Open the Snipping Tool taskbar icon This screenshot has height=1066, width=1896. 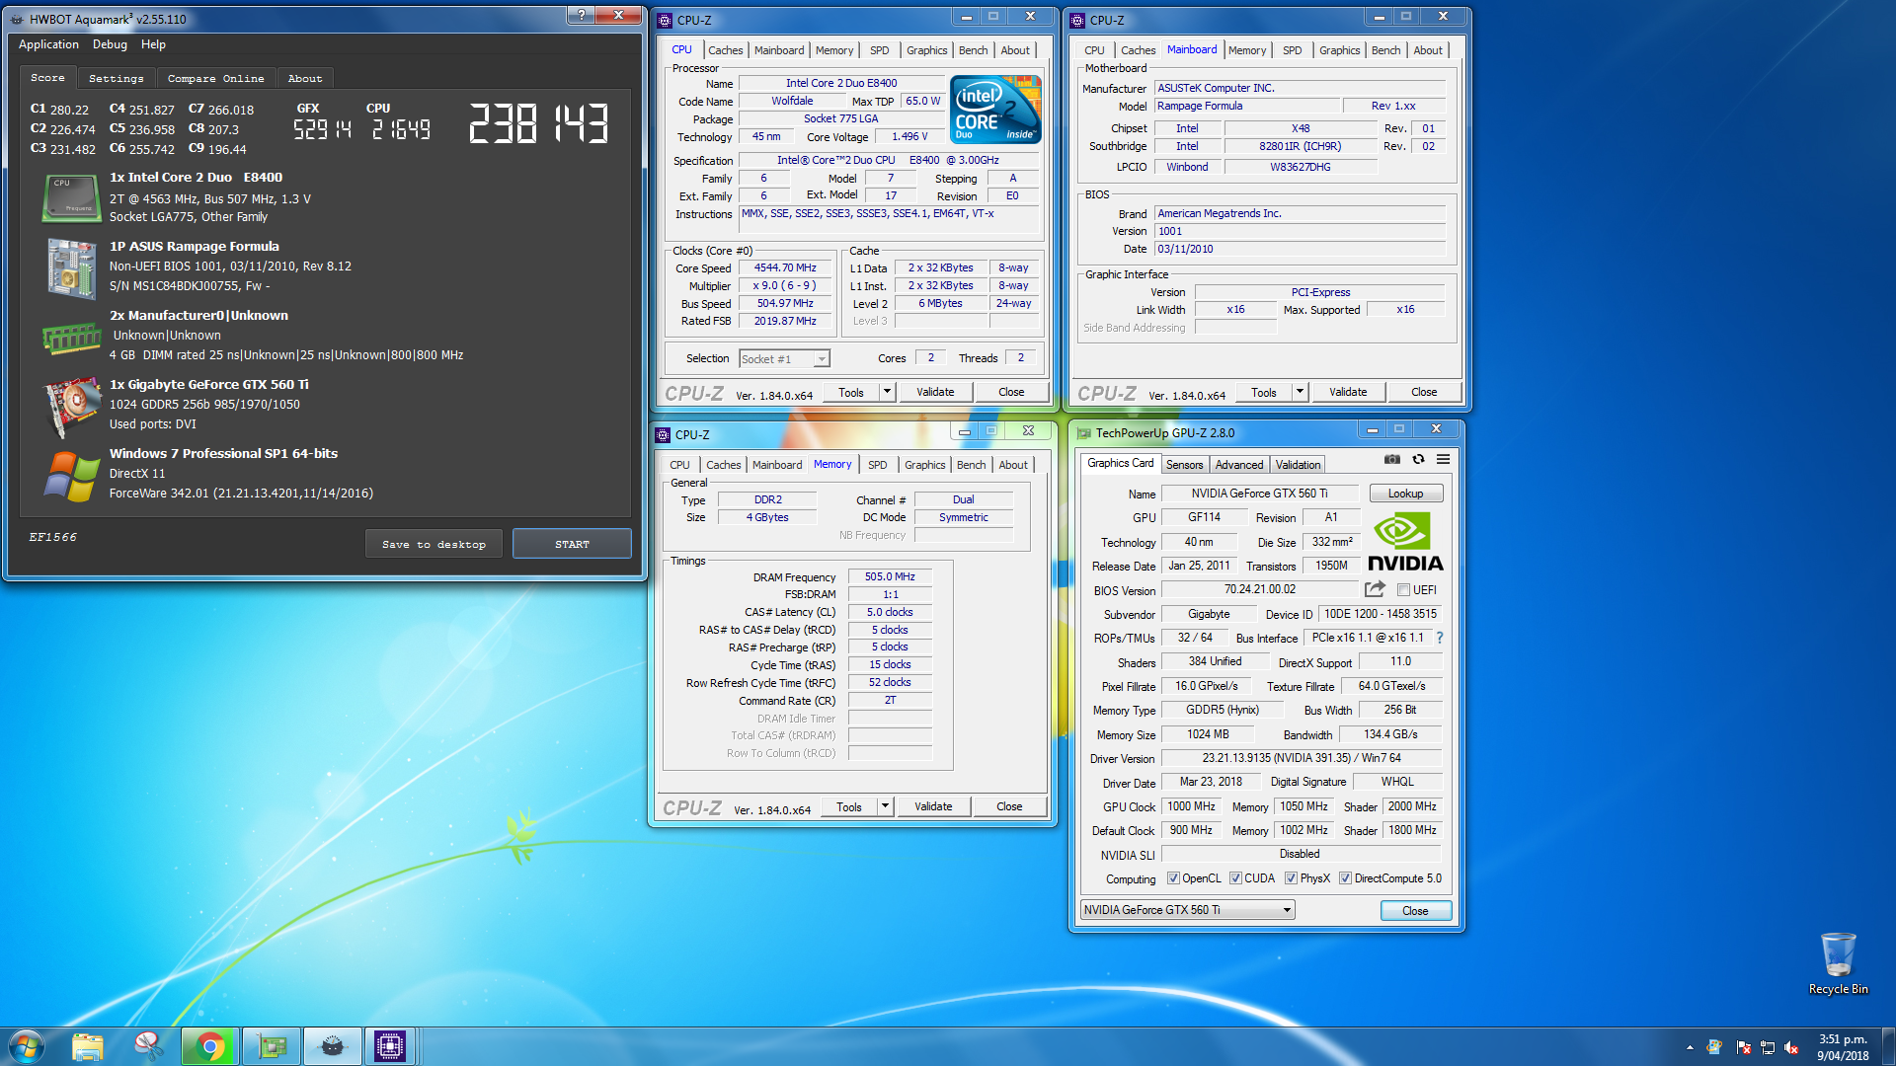point(148,1046)
